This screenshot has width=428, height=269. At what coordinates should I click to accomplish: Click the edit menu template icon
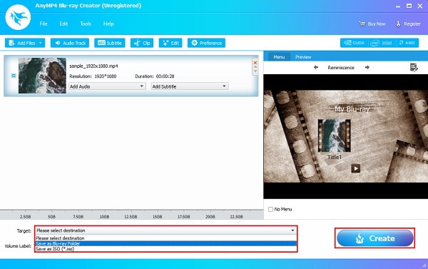(x=414, y=67)
